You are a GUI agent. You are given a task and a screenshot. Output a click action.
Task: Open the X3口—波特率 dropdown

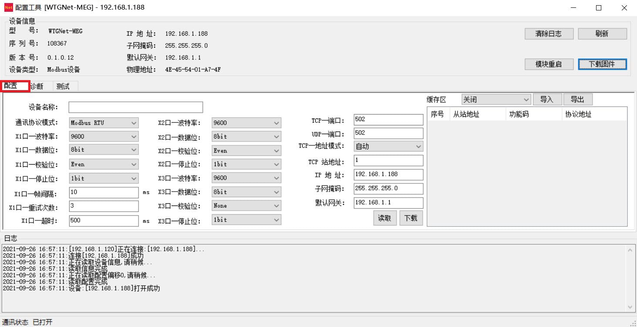(246, 178)
